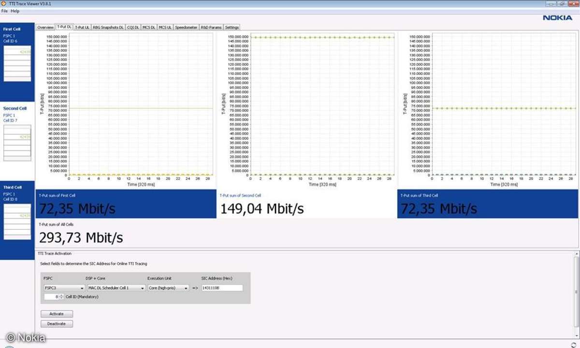The width and height of the screenshot is (580, 348).
Task: Select the T-Put DL tab
Action: [x=64, y=27]
